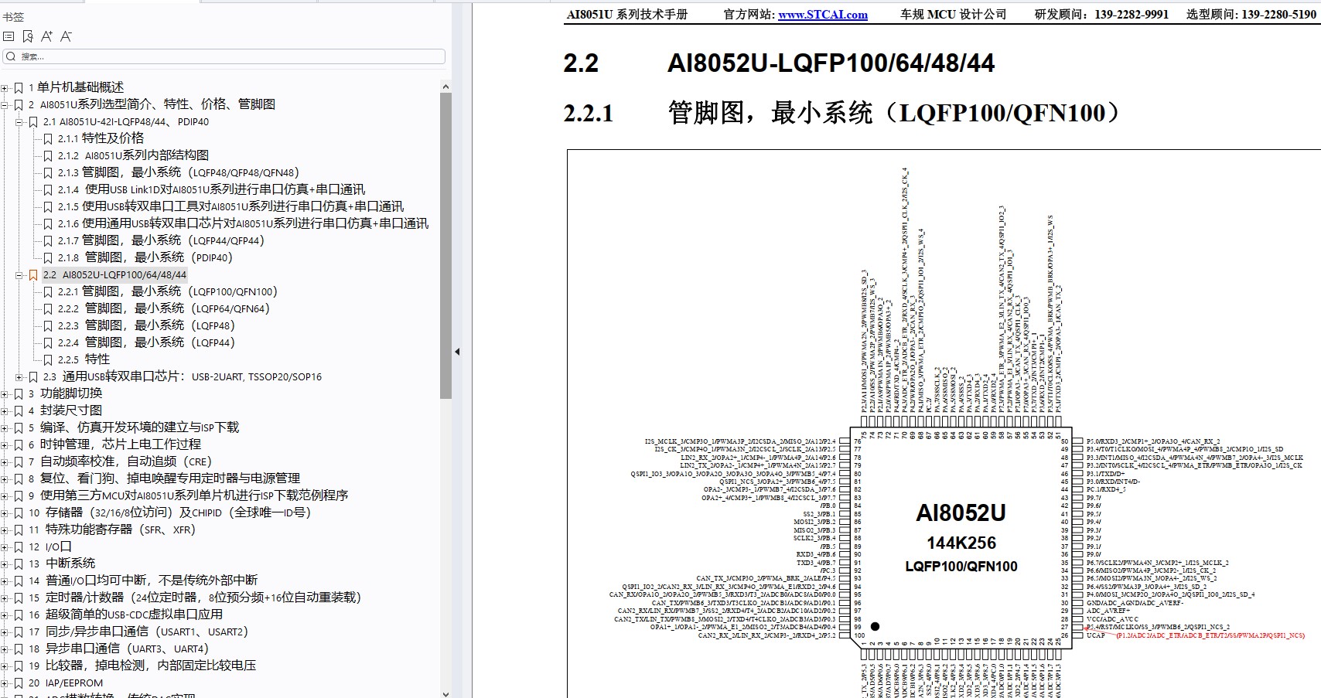Image resolution: width=1321 pixels, height=698 pixels.
Task: Click bookmark icon of 12 I/O口
Action: (19, 546)
